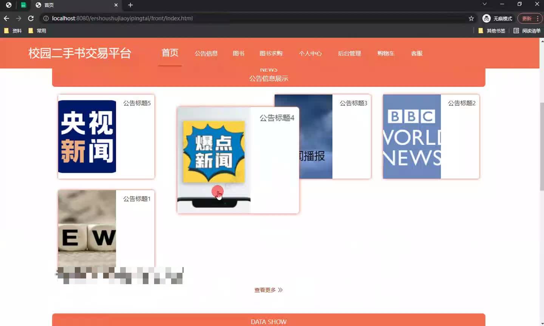Viewport: 544px width, 326px height.
Task: Click the first pinned browser tab
Action: 9,5
